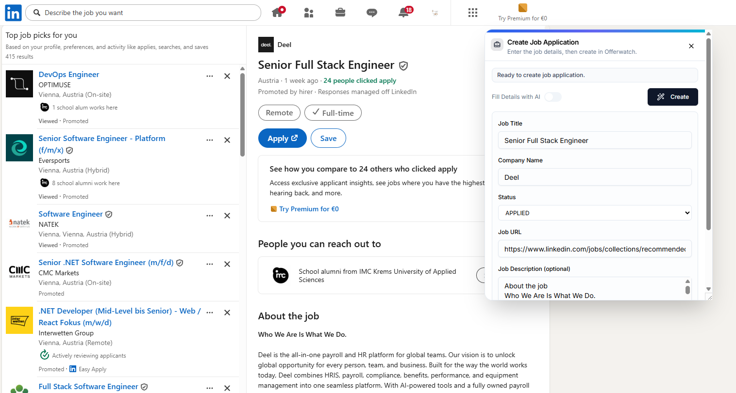Click the briefcase icon in Offerwatch panel header
This screenshot has height=393, width=736.
[x=497, y=45]
